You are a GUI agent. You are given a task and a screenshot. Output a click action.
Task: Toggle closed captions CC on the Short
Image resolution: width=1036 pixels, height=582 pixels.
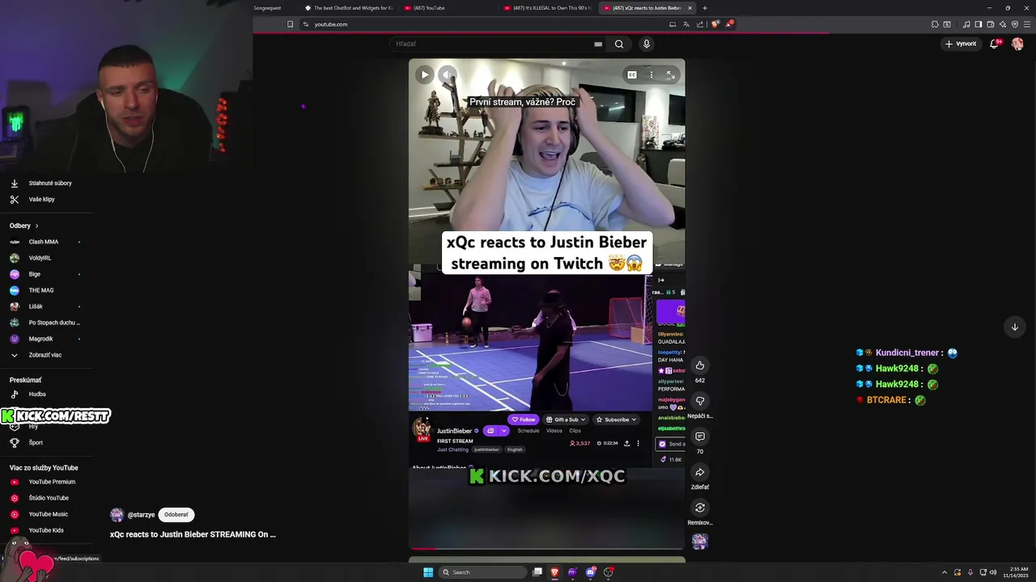(632, 75)
